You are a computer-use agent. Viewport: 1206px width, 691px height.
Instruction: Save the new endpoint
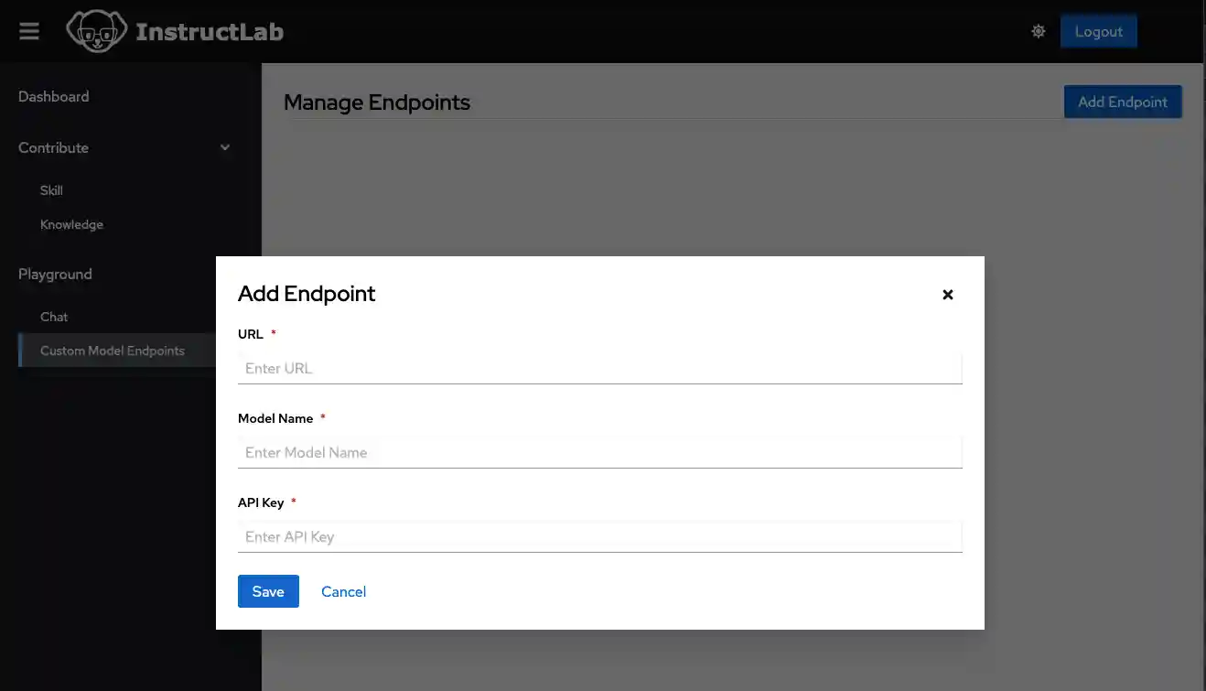tap(268, 591)
